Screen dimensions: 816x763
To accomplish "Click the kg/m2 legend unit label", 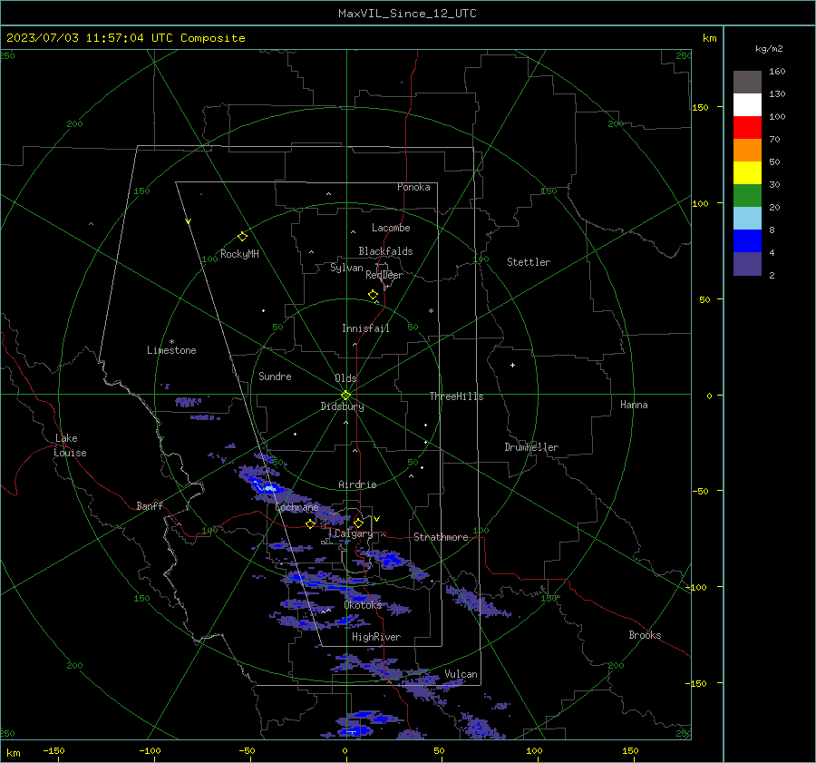I will pos(769,49).
